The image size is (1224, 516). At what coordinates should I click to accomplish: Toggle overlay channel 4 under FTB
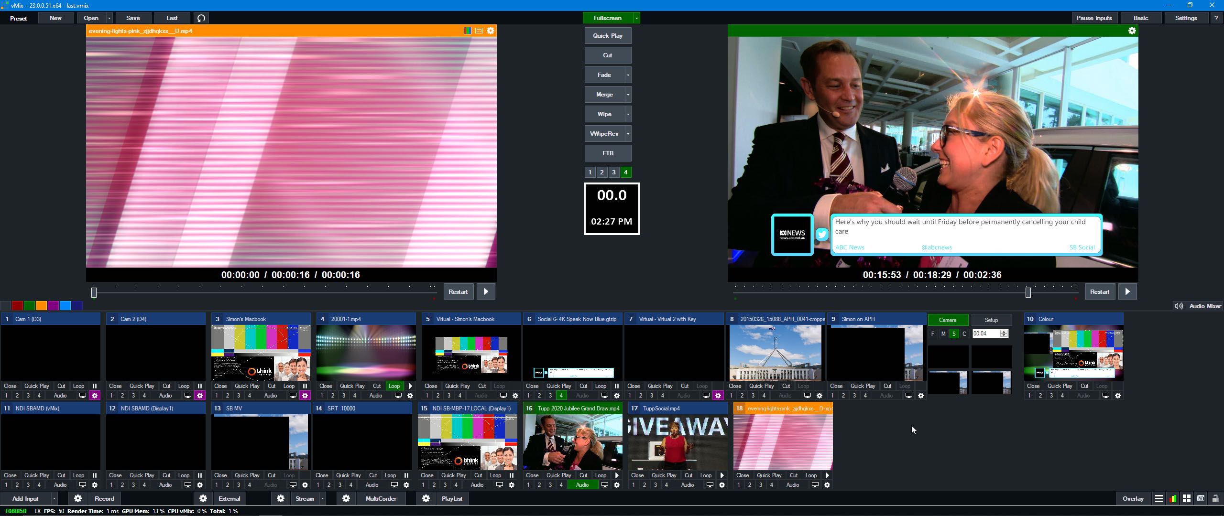(x=625, y=172)
